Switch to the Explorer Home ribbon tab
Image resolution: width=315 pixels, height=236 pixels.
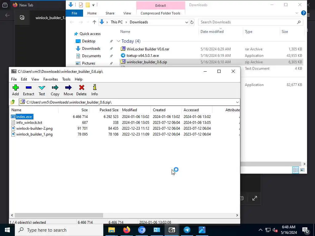(92, 13)
